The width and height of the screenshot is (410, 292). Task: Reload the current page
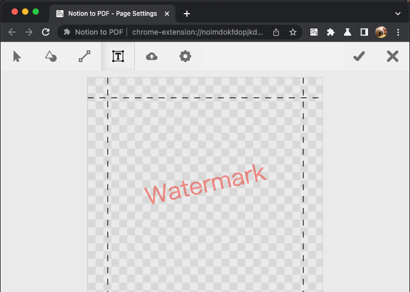(46, 32)
